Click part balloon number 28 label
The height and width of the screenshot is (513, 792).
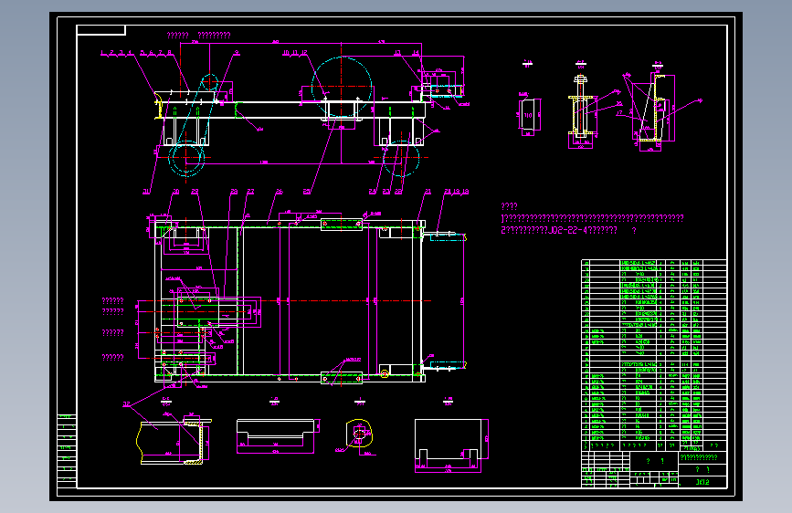pyautogui.click(x=234, y=192)
